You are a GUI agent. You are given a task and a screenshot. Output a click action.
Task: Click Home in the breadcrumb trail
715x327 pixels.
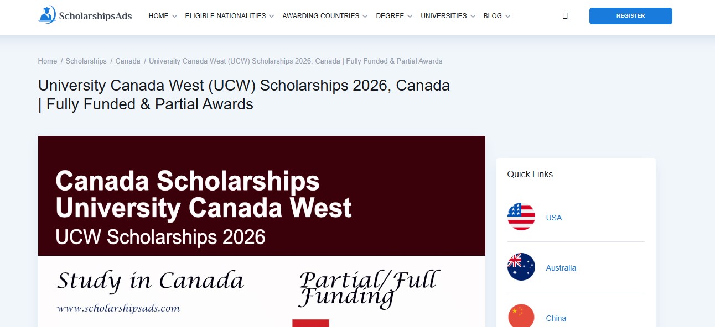47,61
